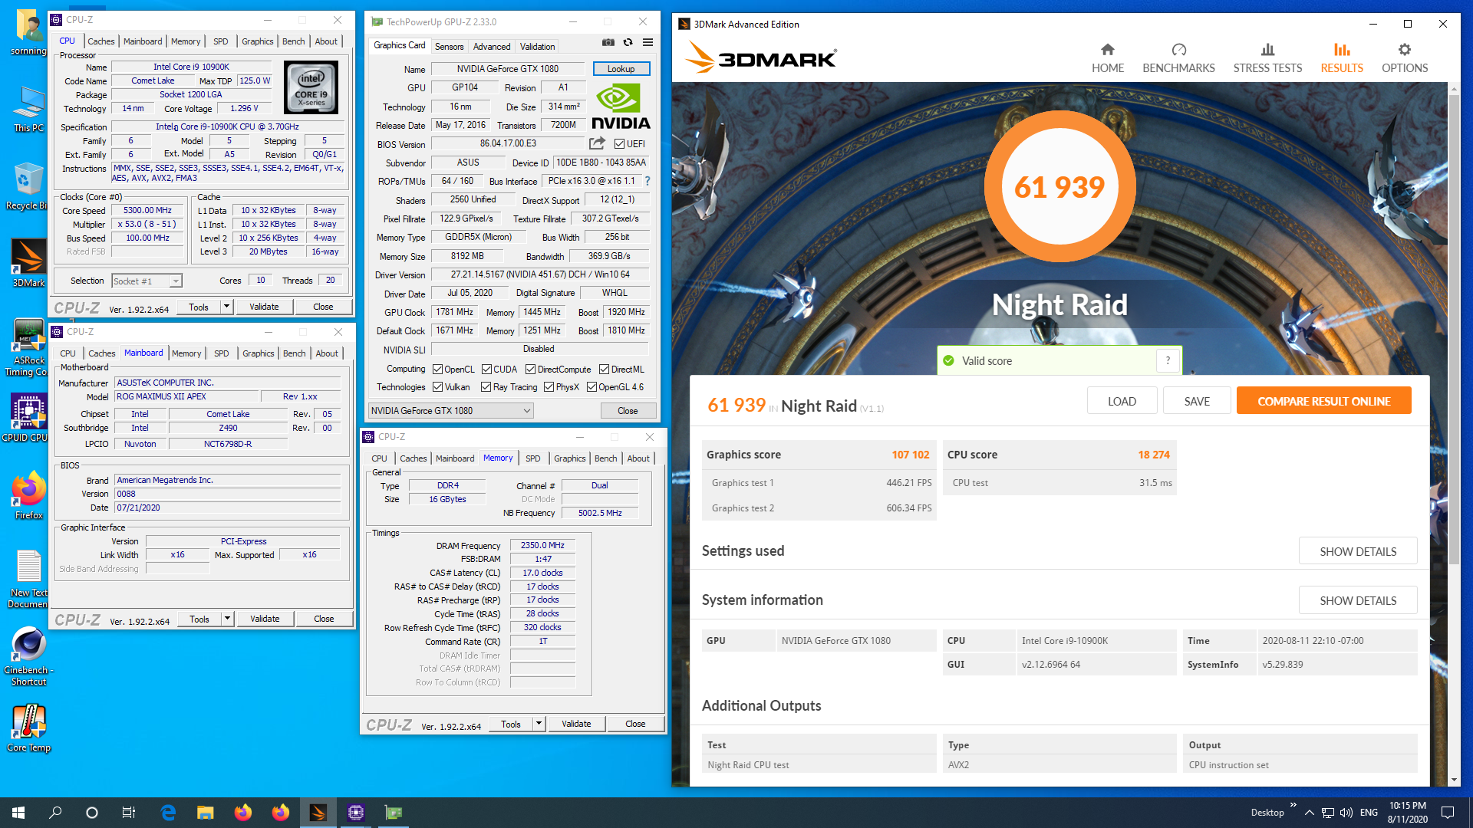Open Bench tab in Mainboard CPU-Z window
Image resolution: width=1473 pixels, height=828 pixels.
click(x=294, y=353)
